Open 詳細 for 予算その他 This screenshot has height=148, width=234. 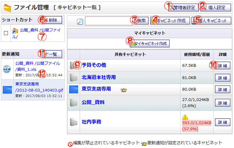[x=222, y=65]
